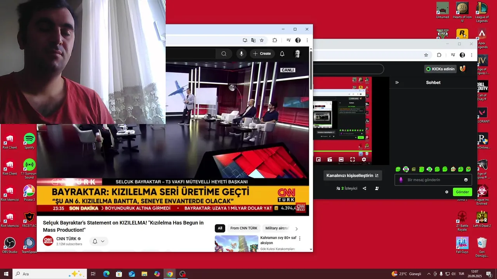Open Chrome three-dot menu in Kick window
497x279 pixels.
[x=471, y=55]
